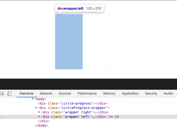Switch to the Network tab
Image resolution: width=177 pixels, height=128 pixels.
[46, 94]
